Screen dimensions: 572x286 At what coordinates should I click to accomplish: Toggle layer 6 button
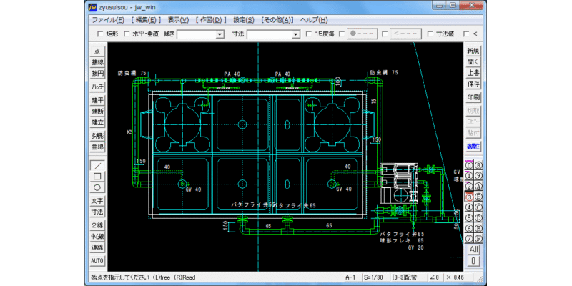tap(470, 228)
